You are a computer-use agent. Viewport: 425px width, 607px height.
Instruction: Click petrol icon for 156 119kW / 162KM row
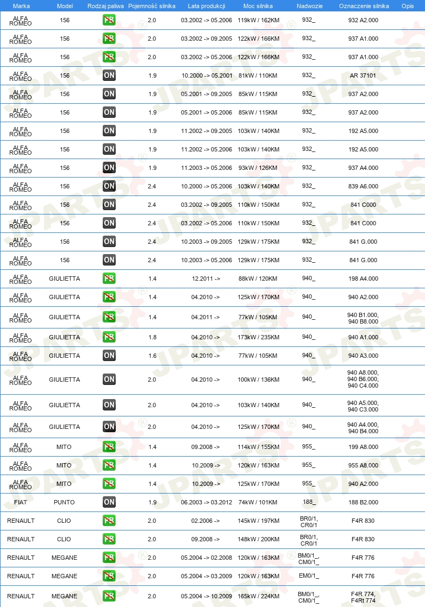coord(109,20)
